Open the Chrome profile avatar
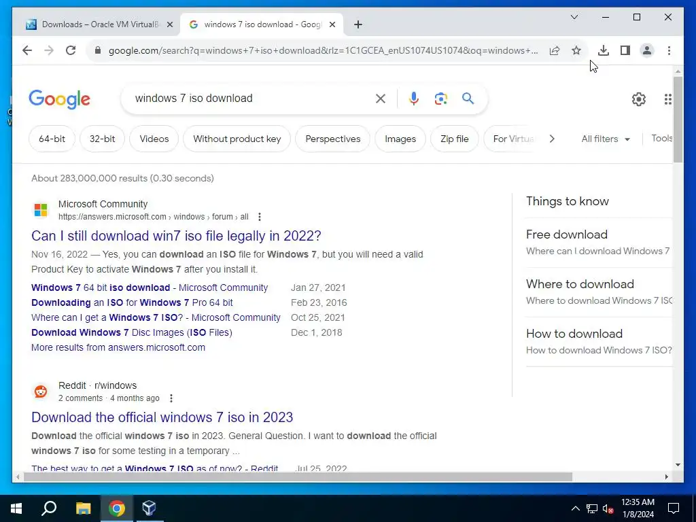This screenshot has width=696, height=522. [x=647, y=50]
